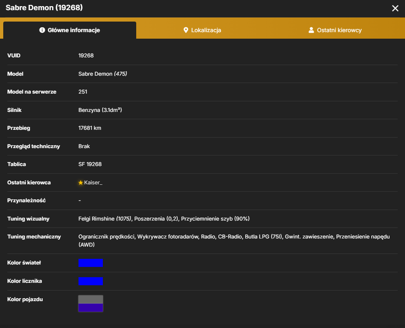Viewport: 405px width, 328px height.
Task: Click the blue Kolor licznika swatch
Action: [x=91, y=281]
